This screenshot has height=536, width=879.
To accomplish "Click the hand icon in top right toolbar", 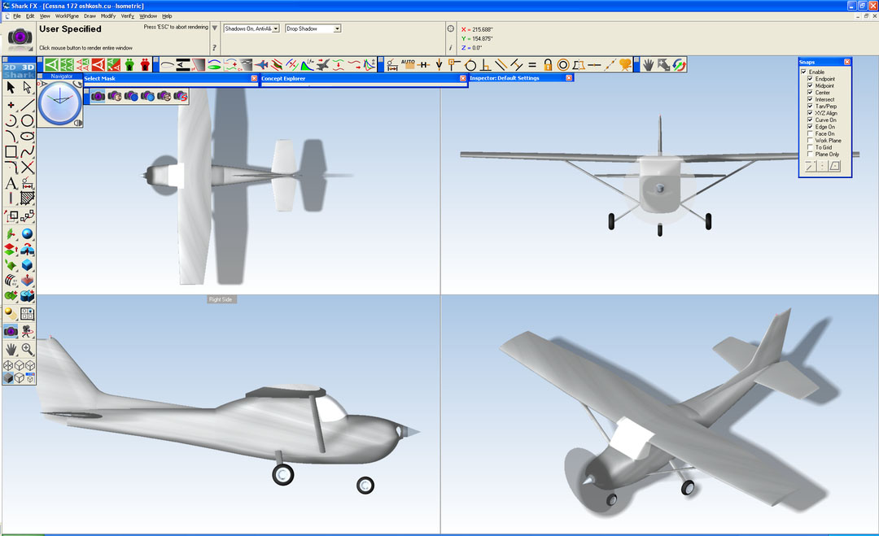I will pos(648,65).
